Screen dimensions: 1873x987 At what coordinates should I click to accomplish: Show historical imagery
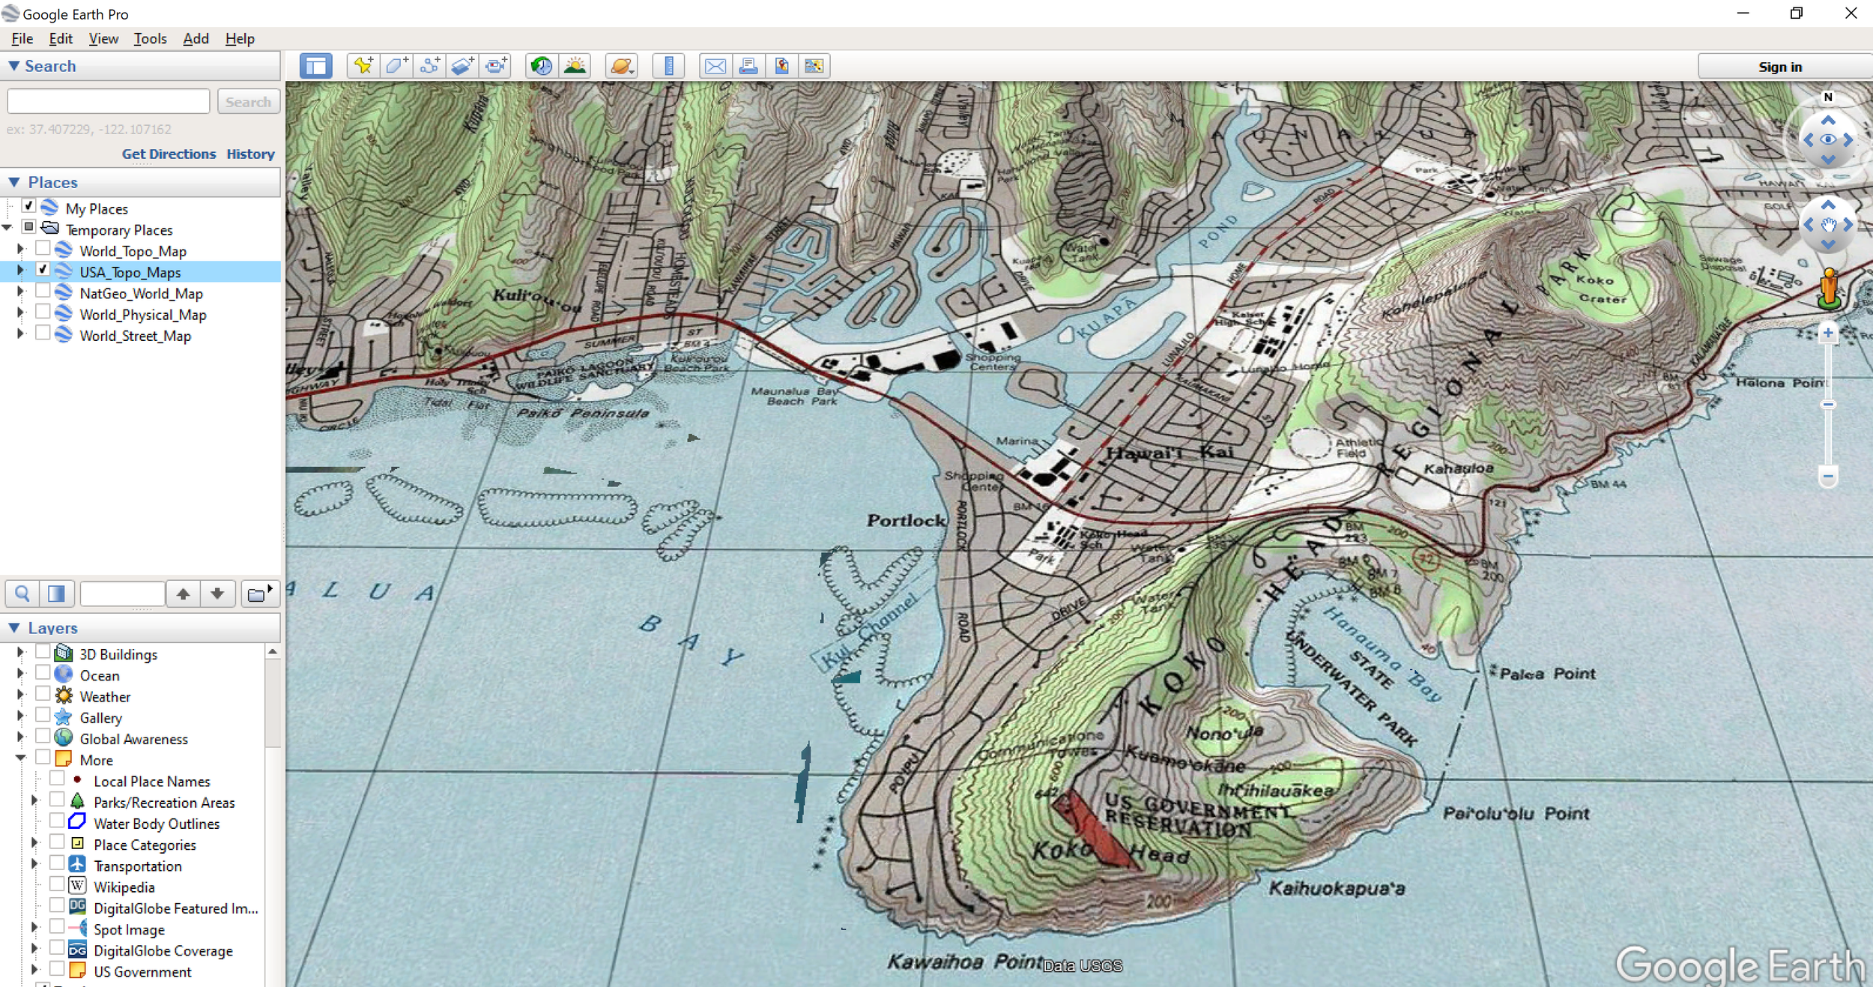tap(542, 65)
